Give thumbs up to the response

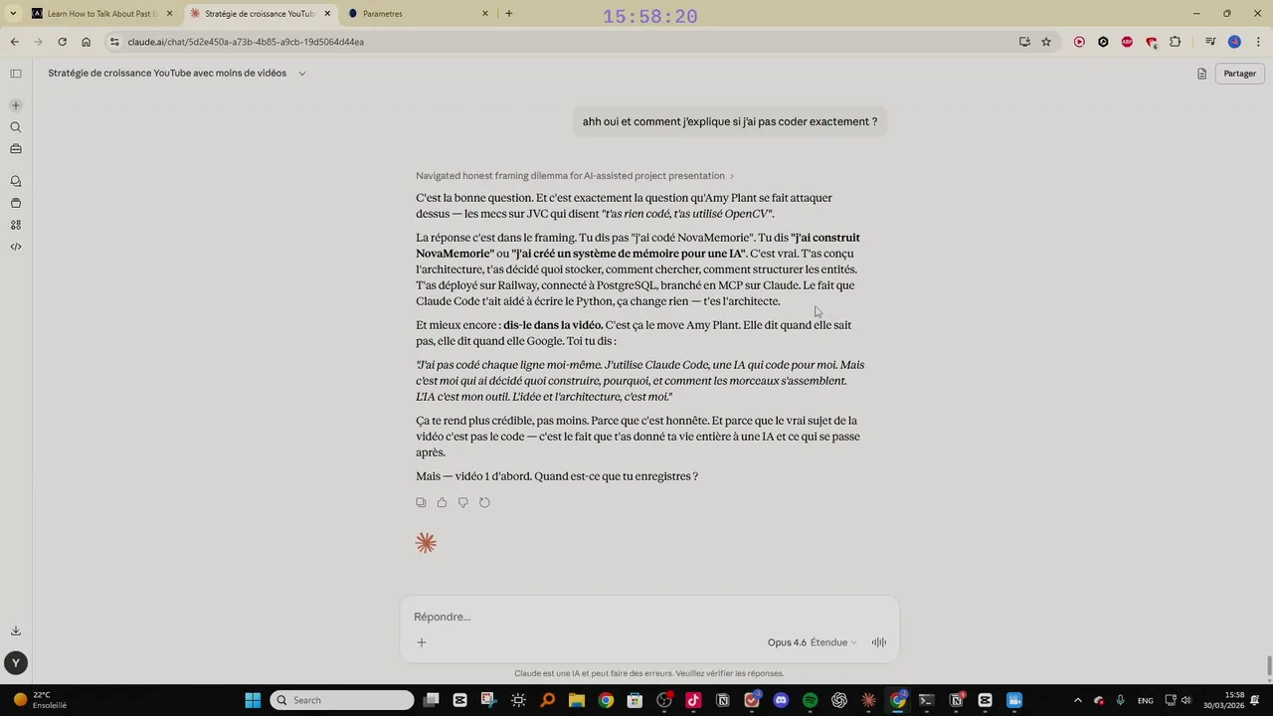(442, 503)
